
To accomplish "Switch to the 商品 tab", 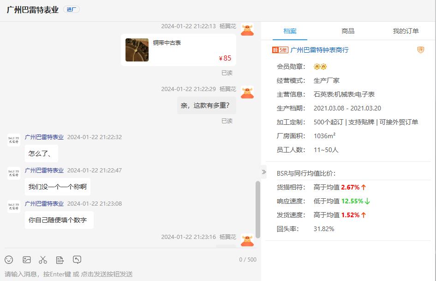I will tap(348, 31).
